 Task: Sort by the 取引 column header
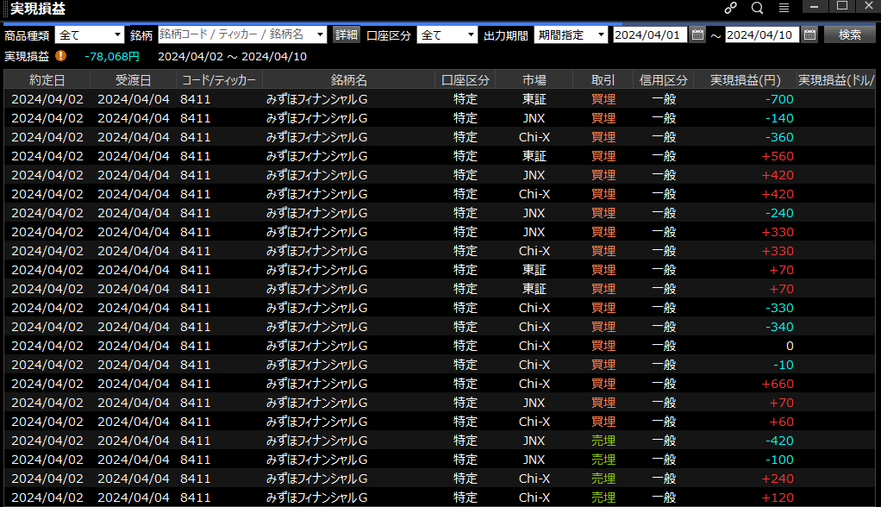pyautogui.click(x=603, y=80)
